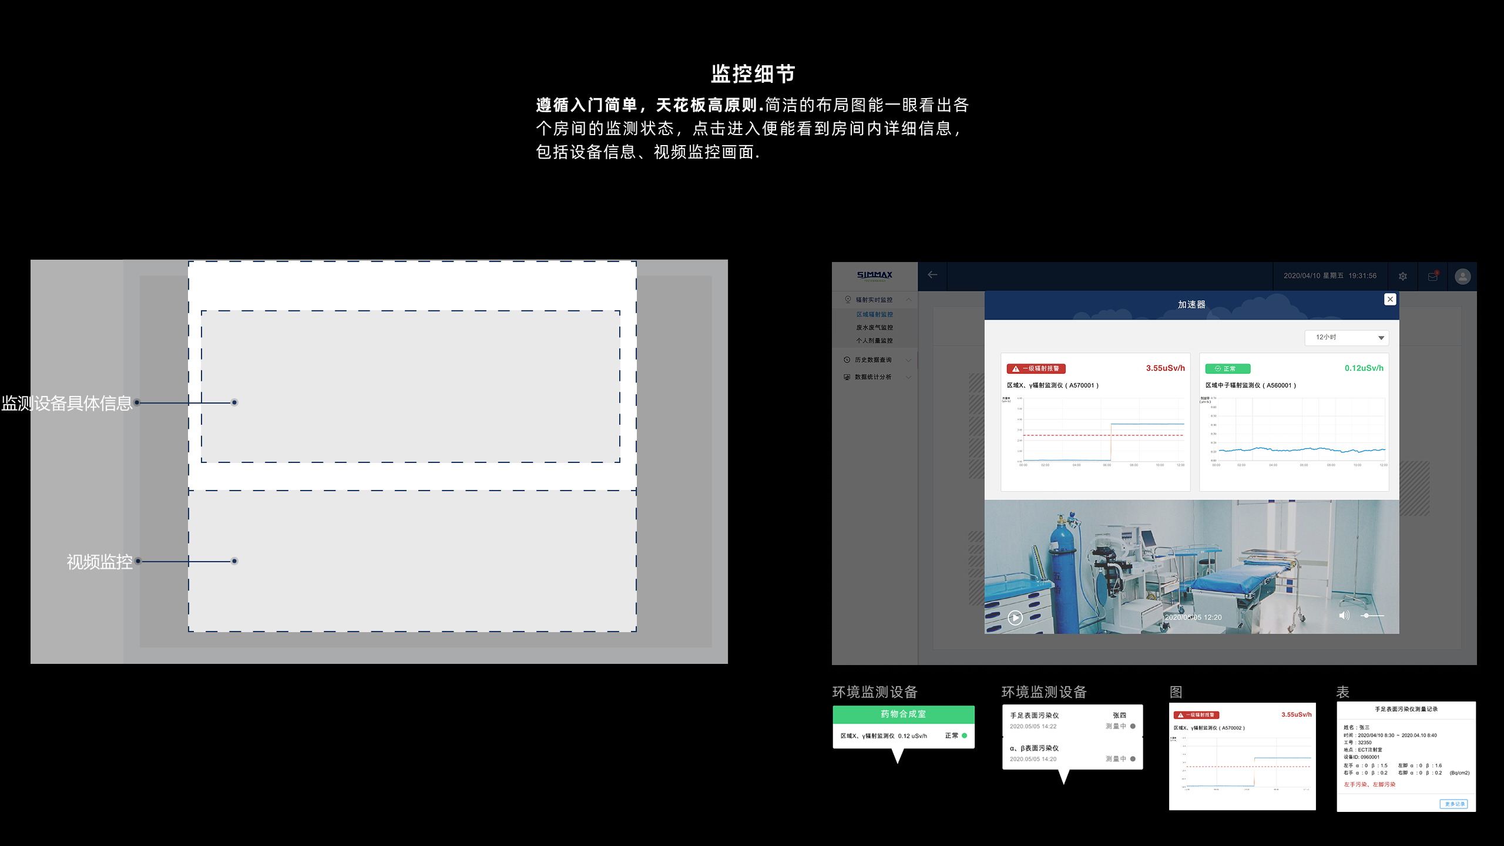Click the 更多记录 button in record card
The width and height of the screenshot is (1504, 846).
1454,804
